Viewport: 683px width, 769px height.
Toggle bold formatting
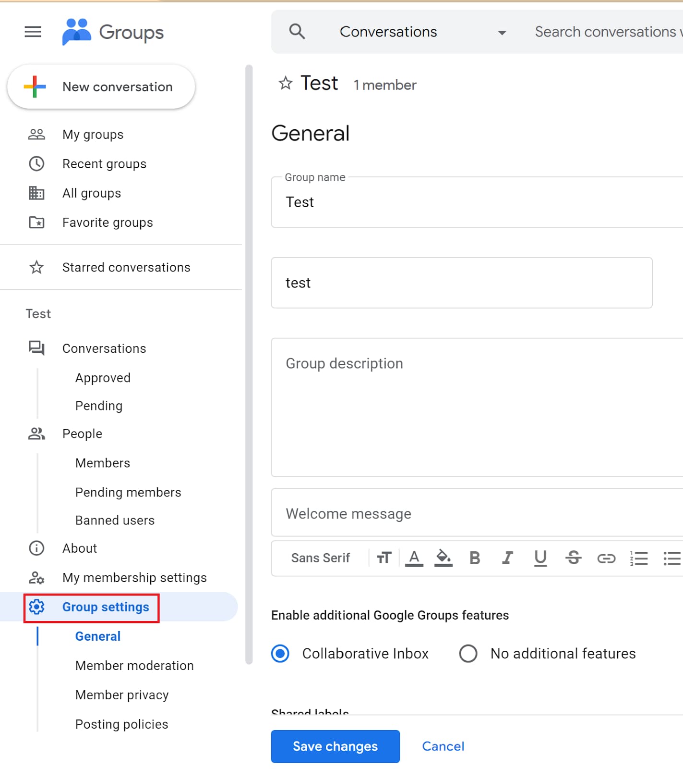[x=475, y=558]
